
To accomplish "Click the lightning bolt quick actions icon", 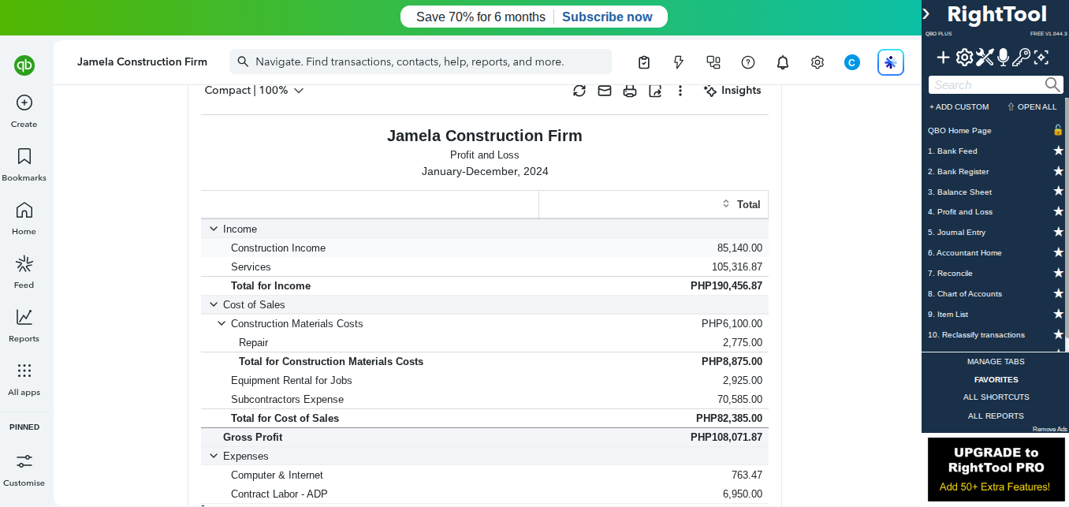I will click(x=679, y=62).
